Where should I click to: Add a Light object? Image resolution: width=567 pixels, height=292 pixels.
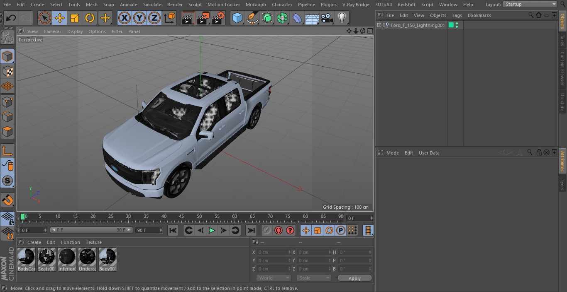click(x=342, y=18)
